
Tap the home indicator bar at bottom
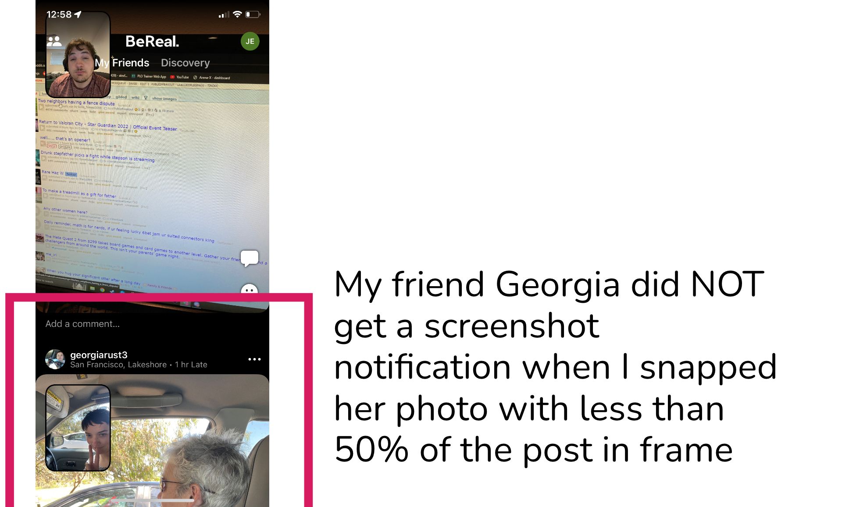[x=152, y=500]
